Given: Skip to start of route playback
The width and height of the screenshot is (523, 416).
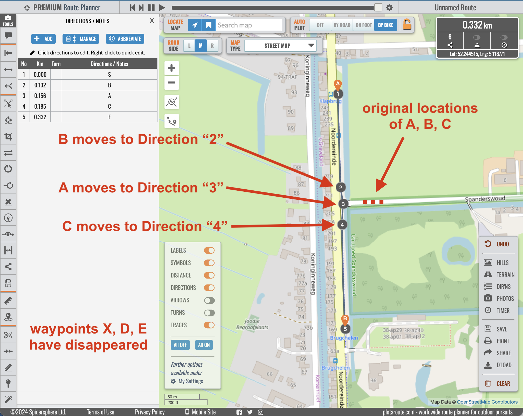Looking at the screenshot, I should pyautogui.click(x=133, y=8).
